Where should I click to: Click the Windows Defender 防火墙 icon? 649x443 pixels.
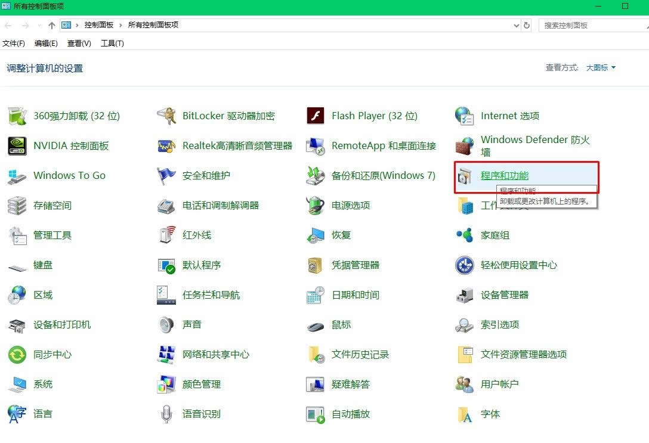[464, 146]
